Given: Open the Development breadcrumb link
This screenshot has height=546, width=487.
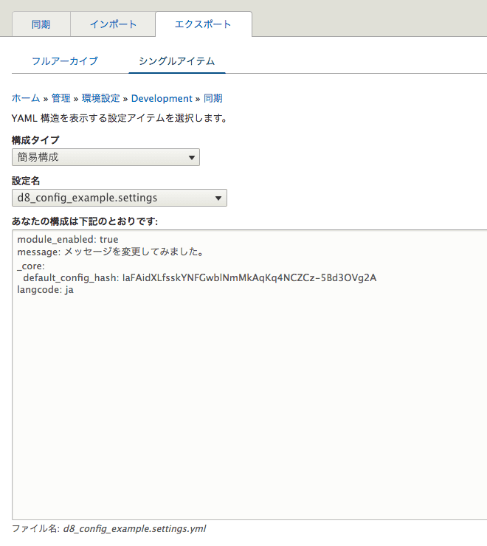Looking at the screenshot, I should pos(162,99).
